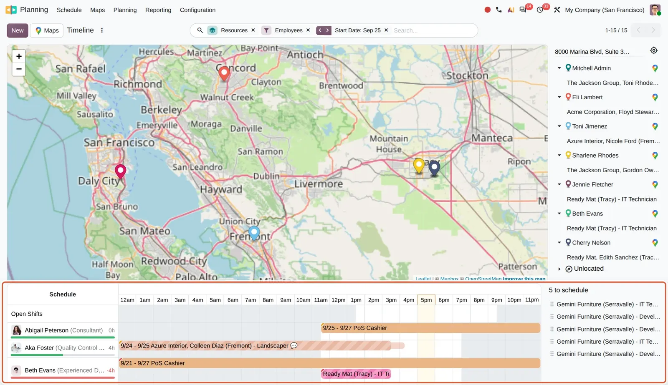Select Azure Interior, Nicole Ford record
Viewport: 668px width, 385px height.
(613, 141)
